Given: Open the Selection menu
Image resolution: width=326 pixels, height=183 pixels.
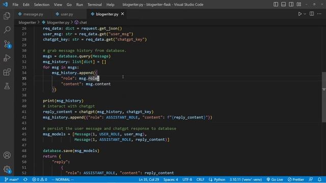Looking at the screenshot, I should click(x=42, y=5).
